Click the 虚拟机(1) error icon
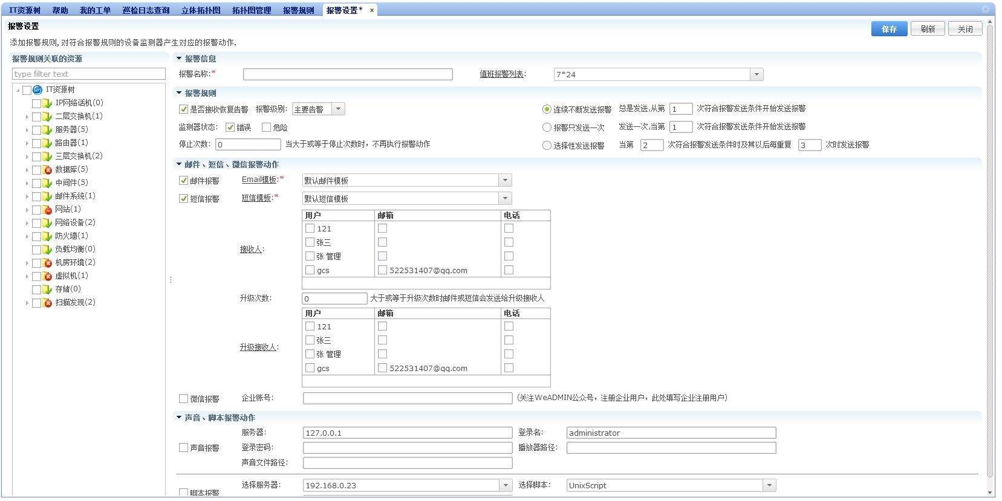This screenshot has width=1002, height=501. (47, 276)
